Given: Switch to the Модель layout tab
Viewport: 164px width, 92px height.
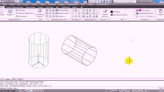Looking at the screenshot, I should point(7,79).
